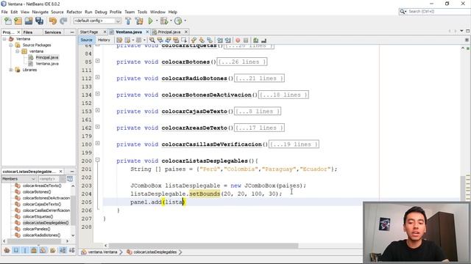Click the Stop Macro Recording square icon
Image resolution: width=471 pixels, height=264 pixels.
point(246,40)
